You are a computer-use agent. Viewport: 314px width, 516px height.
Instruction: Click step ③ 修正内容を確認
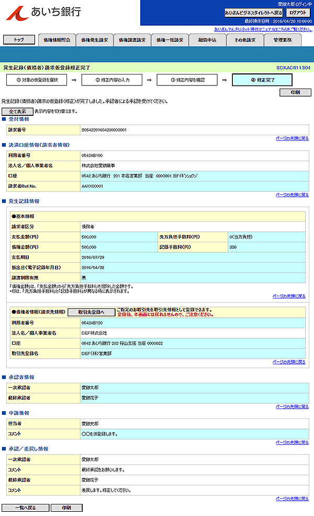187,80
